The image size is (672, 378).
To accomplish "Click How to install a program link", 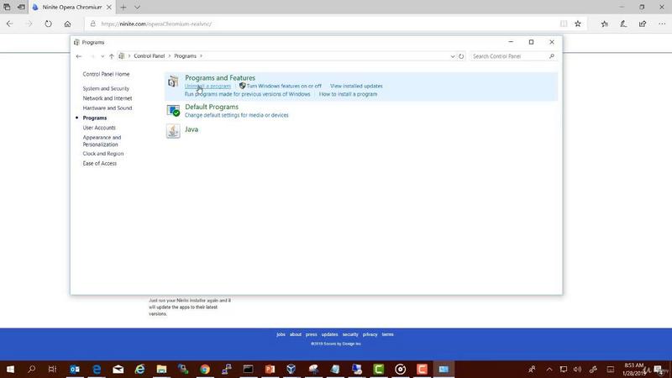I will click(x=348, y=94).
